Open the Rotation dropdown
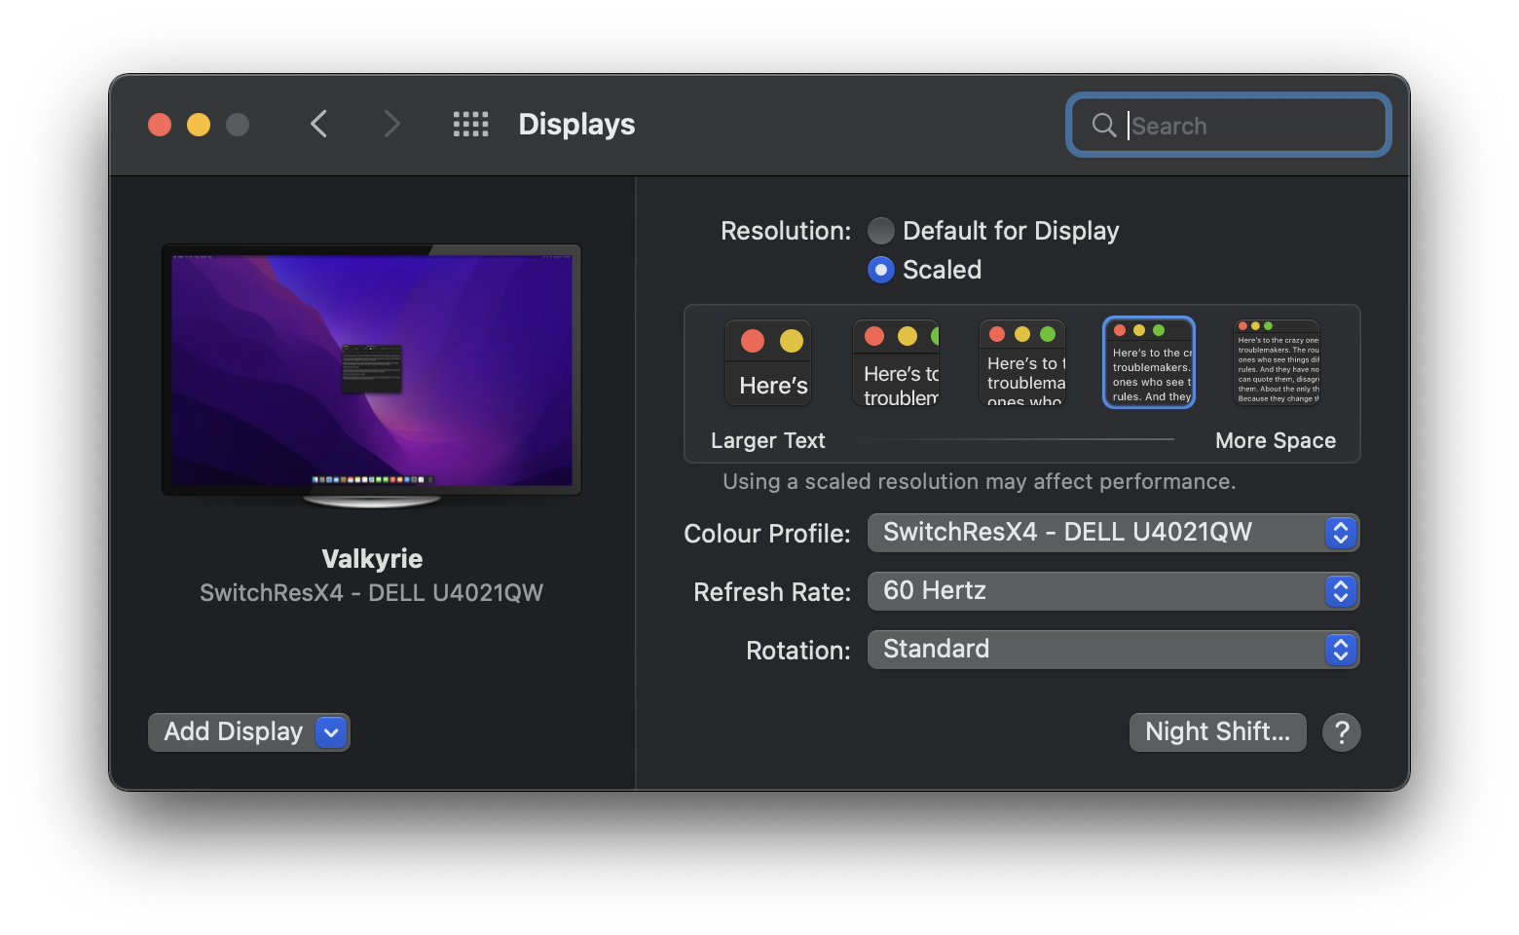Image resolution: width=1519 pixels, height=935 pixels. click(1113, 650)
